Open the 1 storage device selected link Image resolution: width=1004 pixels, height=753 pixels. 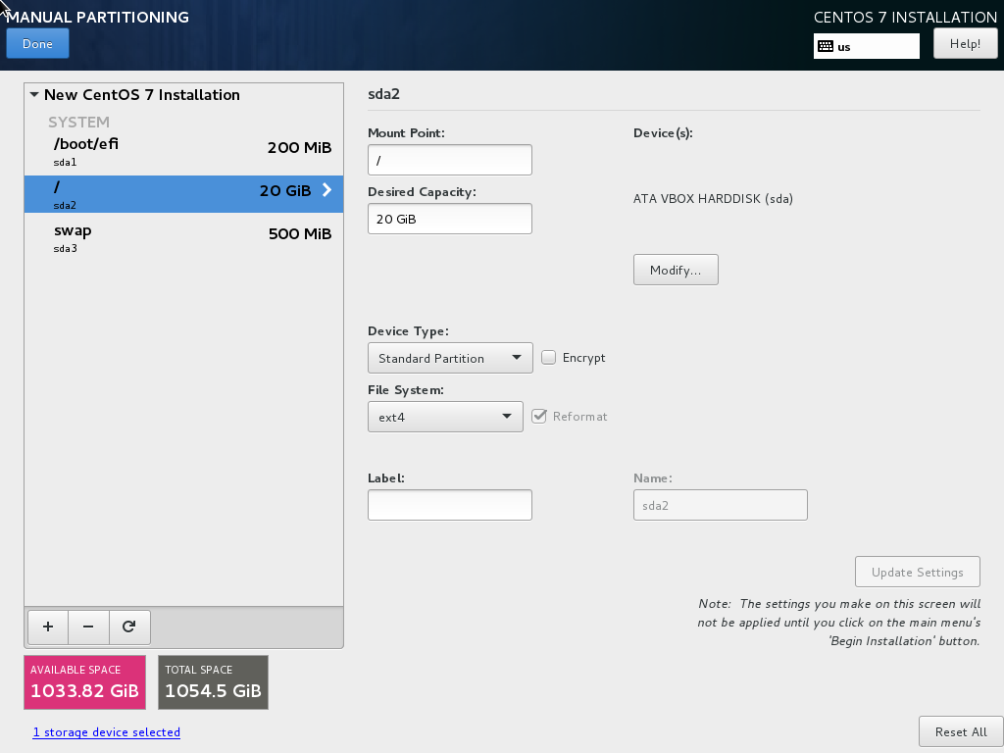coord(106,731)
